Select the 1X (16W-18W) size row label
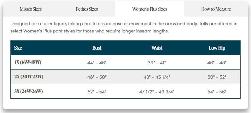 28,62
